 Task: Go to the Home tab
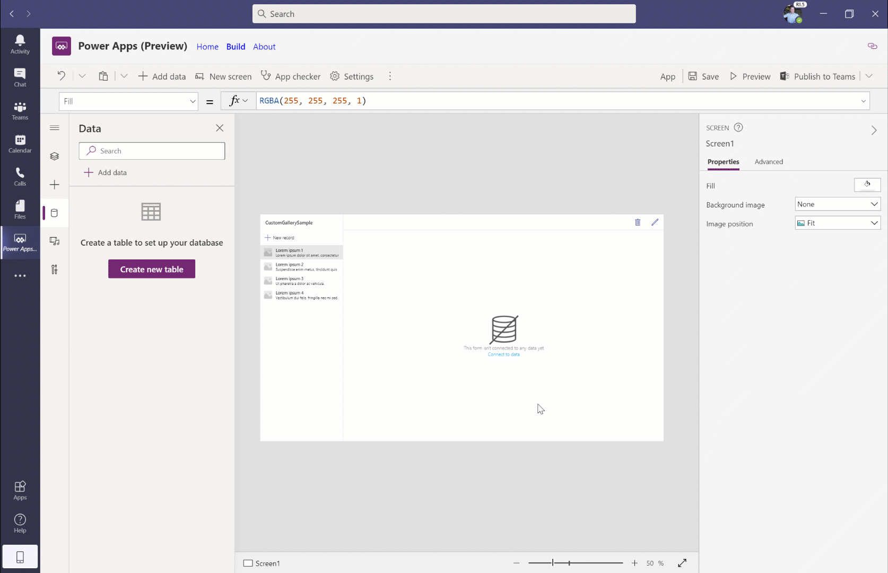tap(207, 47)
